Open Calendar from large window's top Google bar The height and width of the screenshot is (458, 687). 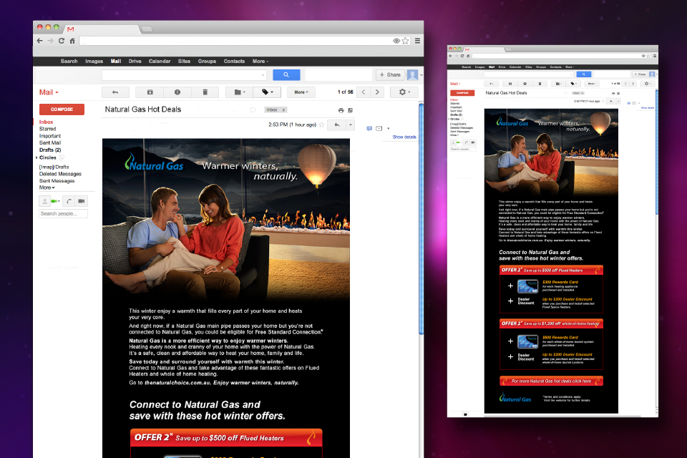(159, 62)
